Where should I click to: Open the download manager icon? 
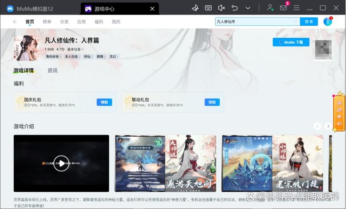(328, 21)
